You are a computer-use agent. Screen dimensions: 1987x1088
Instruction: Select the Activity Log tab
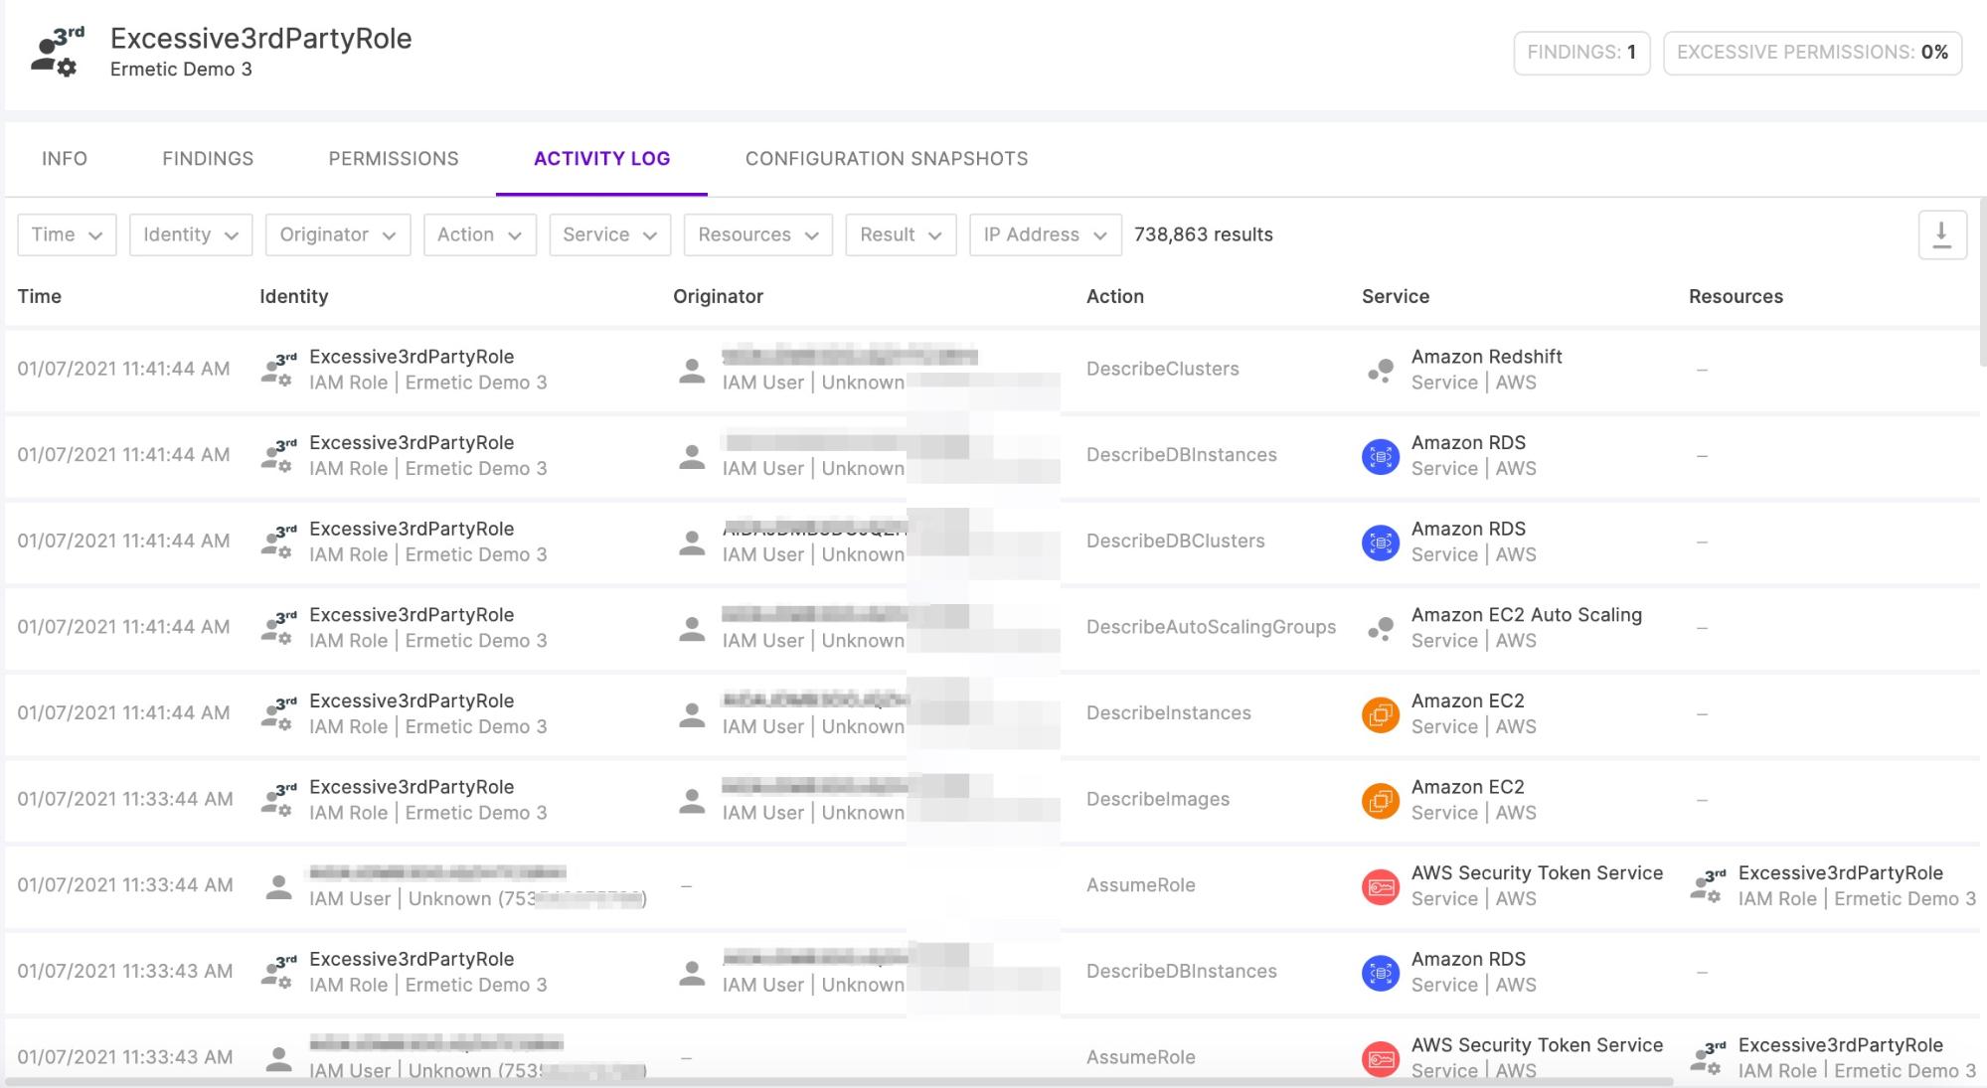click(602, 159)
